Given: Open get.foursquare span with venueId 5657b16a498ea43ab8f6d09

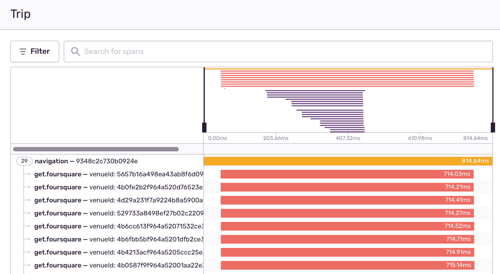Looking at the screenshot, I should 119,174.
